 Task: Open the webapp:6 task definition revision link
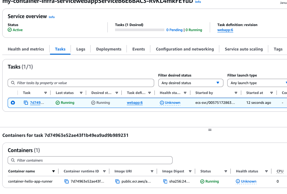pos(225,30)
